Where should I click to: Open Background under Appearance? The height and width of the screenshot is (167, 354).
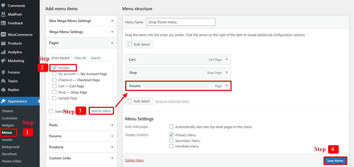[x=11, y=147]
